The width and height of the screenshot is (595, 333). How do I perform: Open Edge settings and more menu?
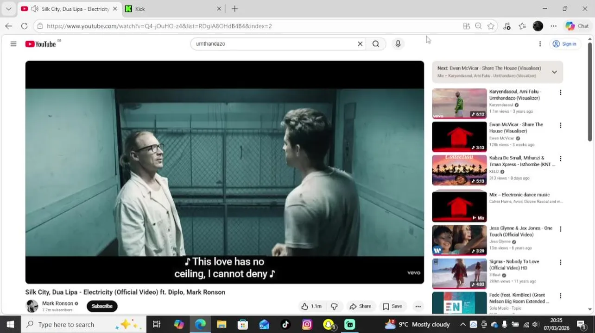(554, 26)
